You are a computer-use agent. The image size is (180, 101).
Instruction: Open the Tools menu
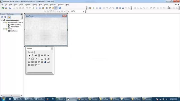tap(46, 5)
